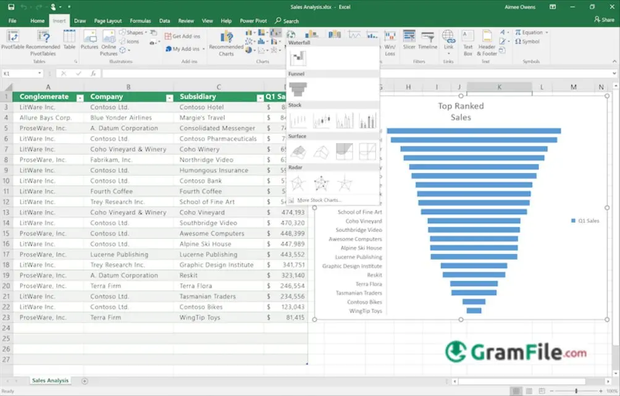Expand the Name Box dropdown

(x=40, y=73)
